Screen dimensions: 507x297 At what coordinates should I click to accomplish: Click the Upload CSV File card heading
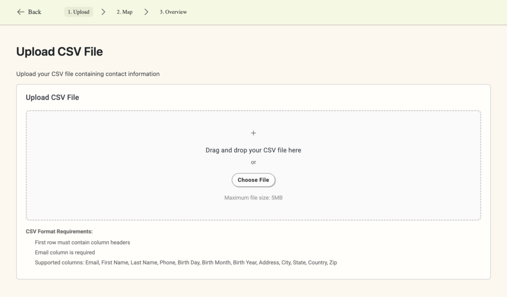tap(52, 97)
